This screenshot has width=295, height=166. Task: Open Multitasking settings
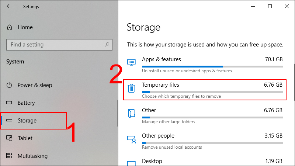click(x=32, y=156)
